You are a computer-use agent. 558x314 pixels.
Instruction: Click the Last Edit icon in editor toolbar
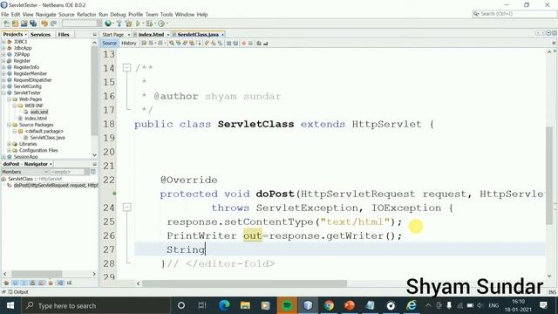pos(144,43)
